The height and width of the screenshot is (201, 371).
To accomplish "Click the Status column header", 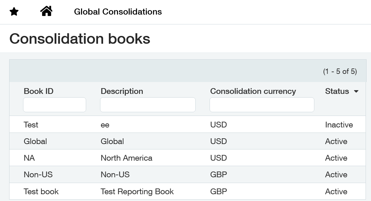I will click(x=337, y=91).
